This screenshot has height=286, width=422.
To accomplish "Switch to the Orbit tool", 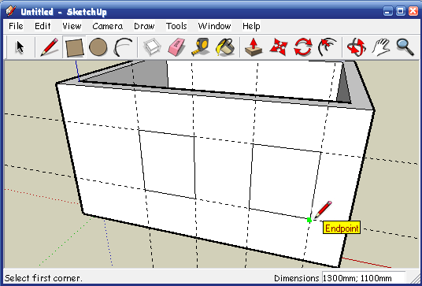I will (x=357, y=47).
